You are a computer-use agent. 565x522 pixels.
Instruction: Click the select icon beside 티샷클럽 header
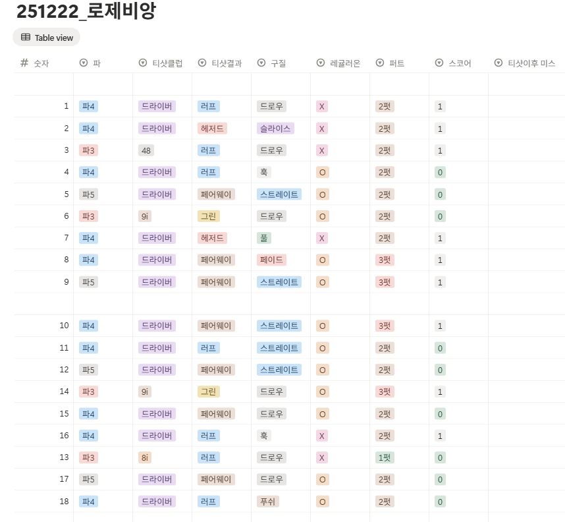143,63
